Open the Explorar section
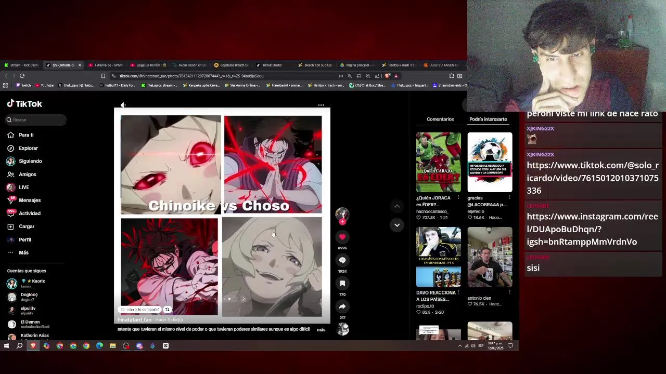Screen dimensions: 666x374 coord(28,148)
